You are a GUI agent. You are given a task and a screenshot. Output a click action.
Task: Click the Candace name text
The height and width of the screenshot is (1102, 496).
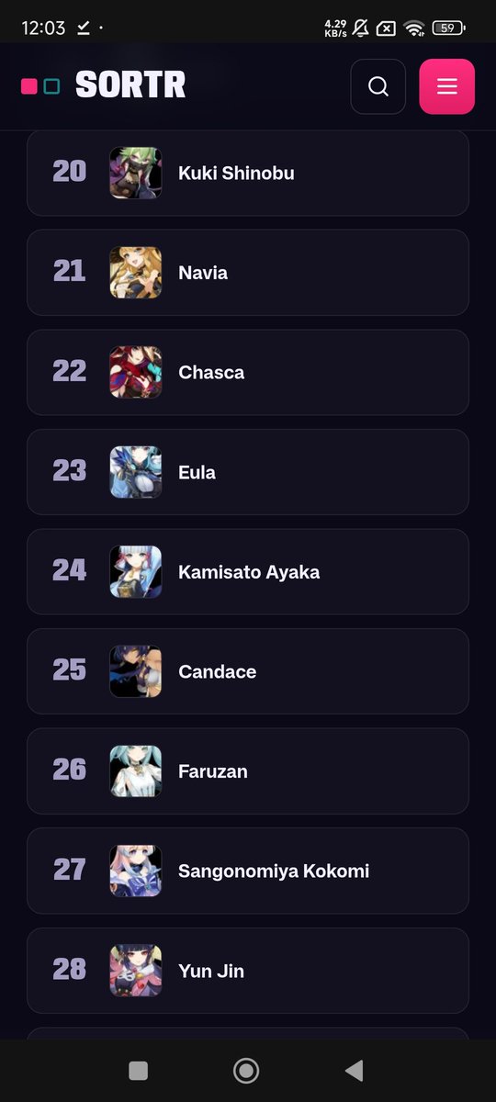point(217,671)
